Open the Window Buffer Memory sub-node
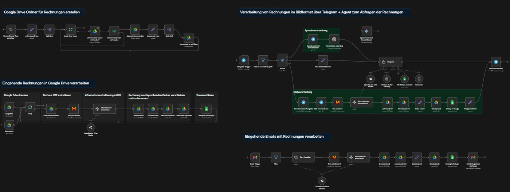 (387, 79)
